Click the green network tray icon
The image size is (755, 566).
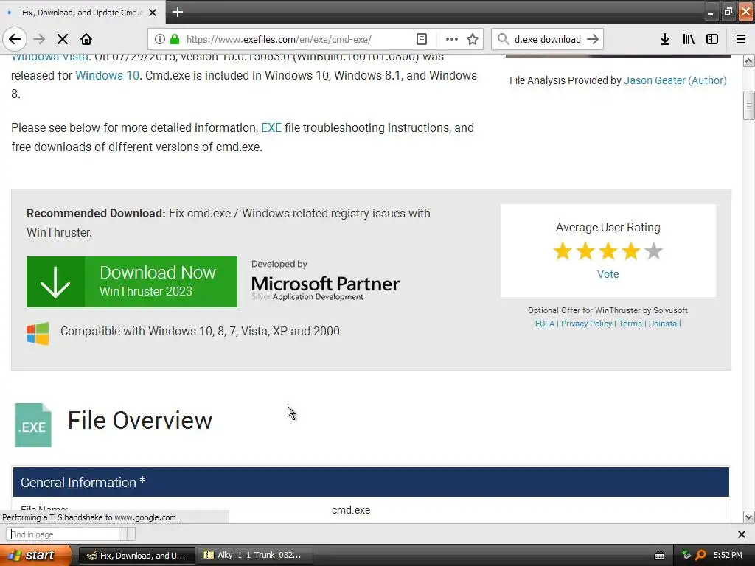click(686, 556)
